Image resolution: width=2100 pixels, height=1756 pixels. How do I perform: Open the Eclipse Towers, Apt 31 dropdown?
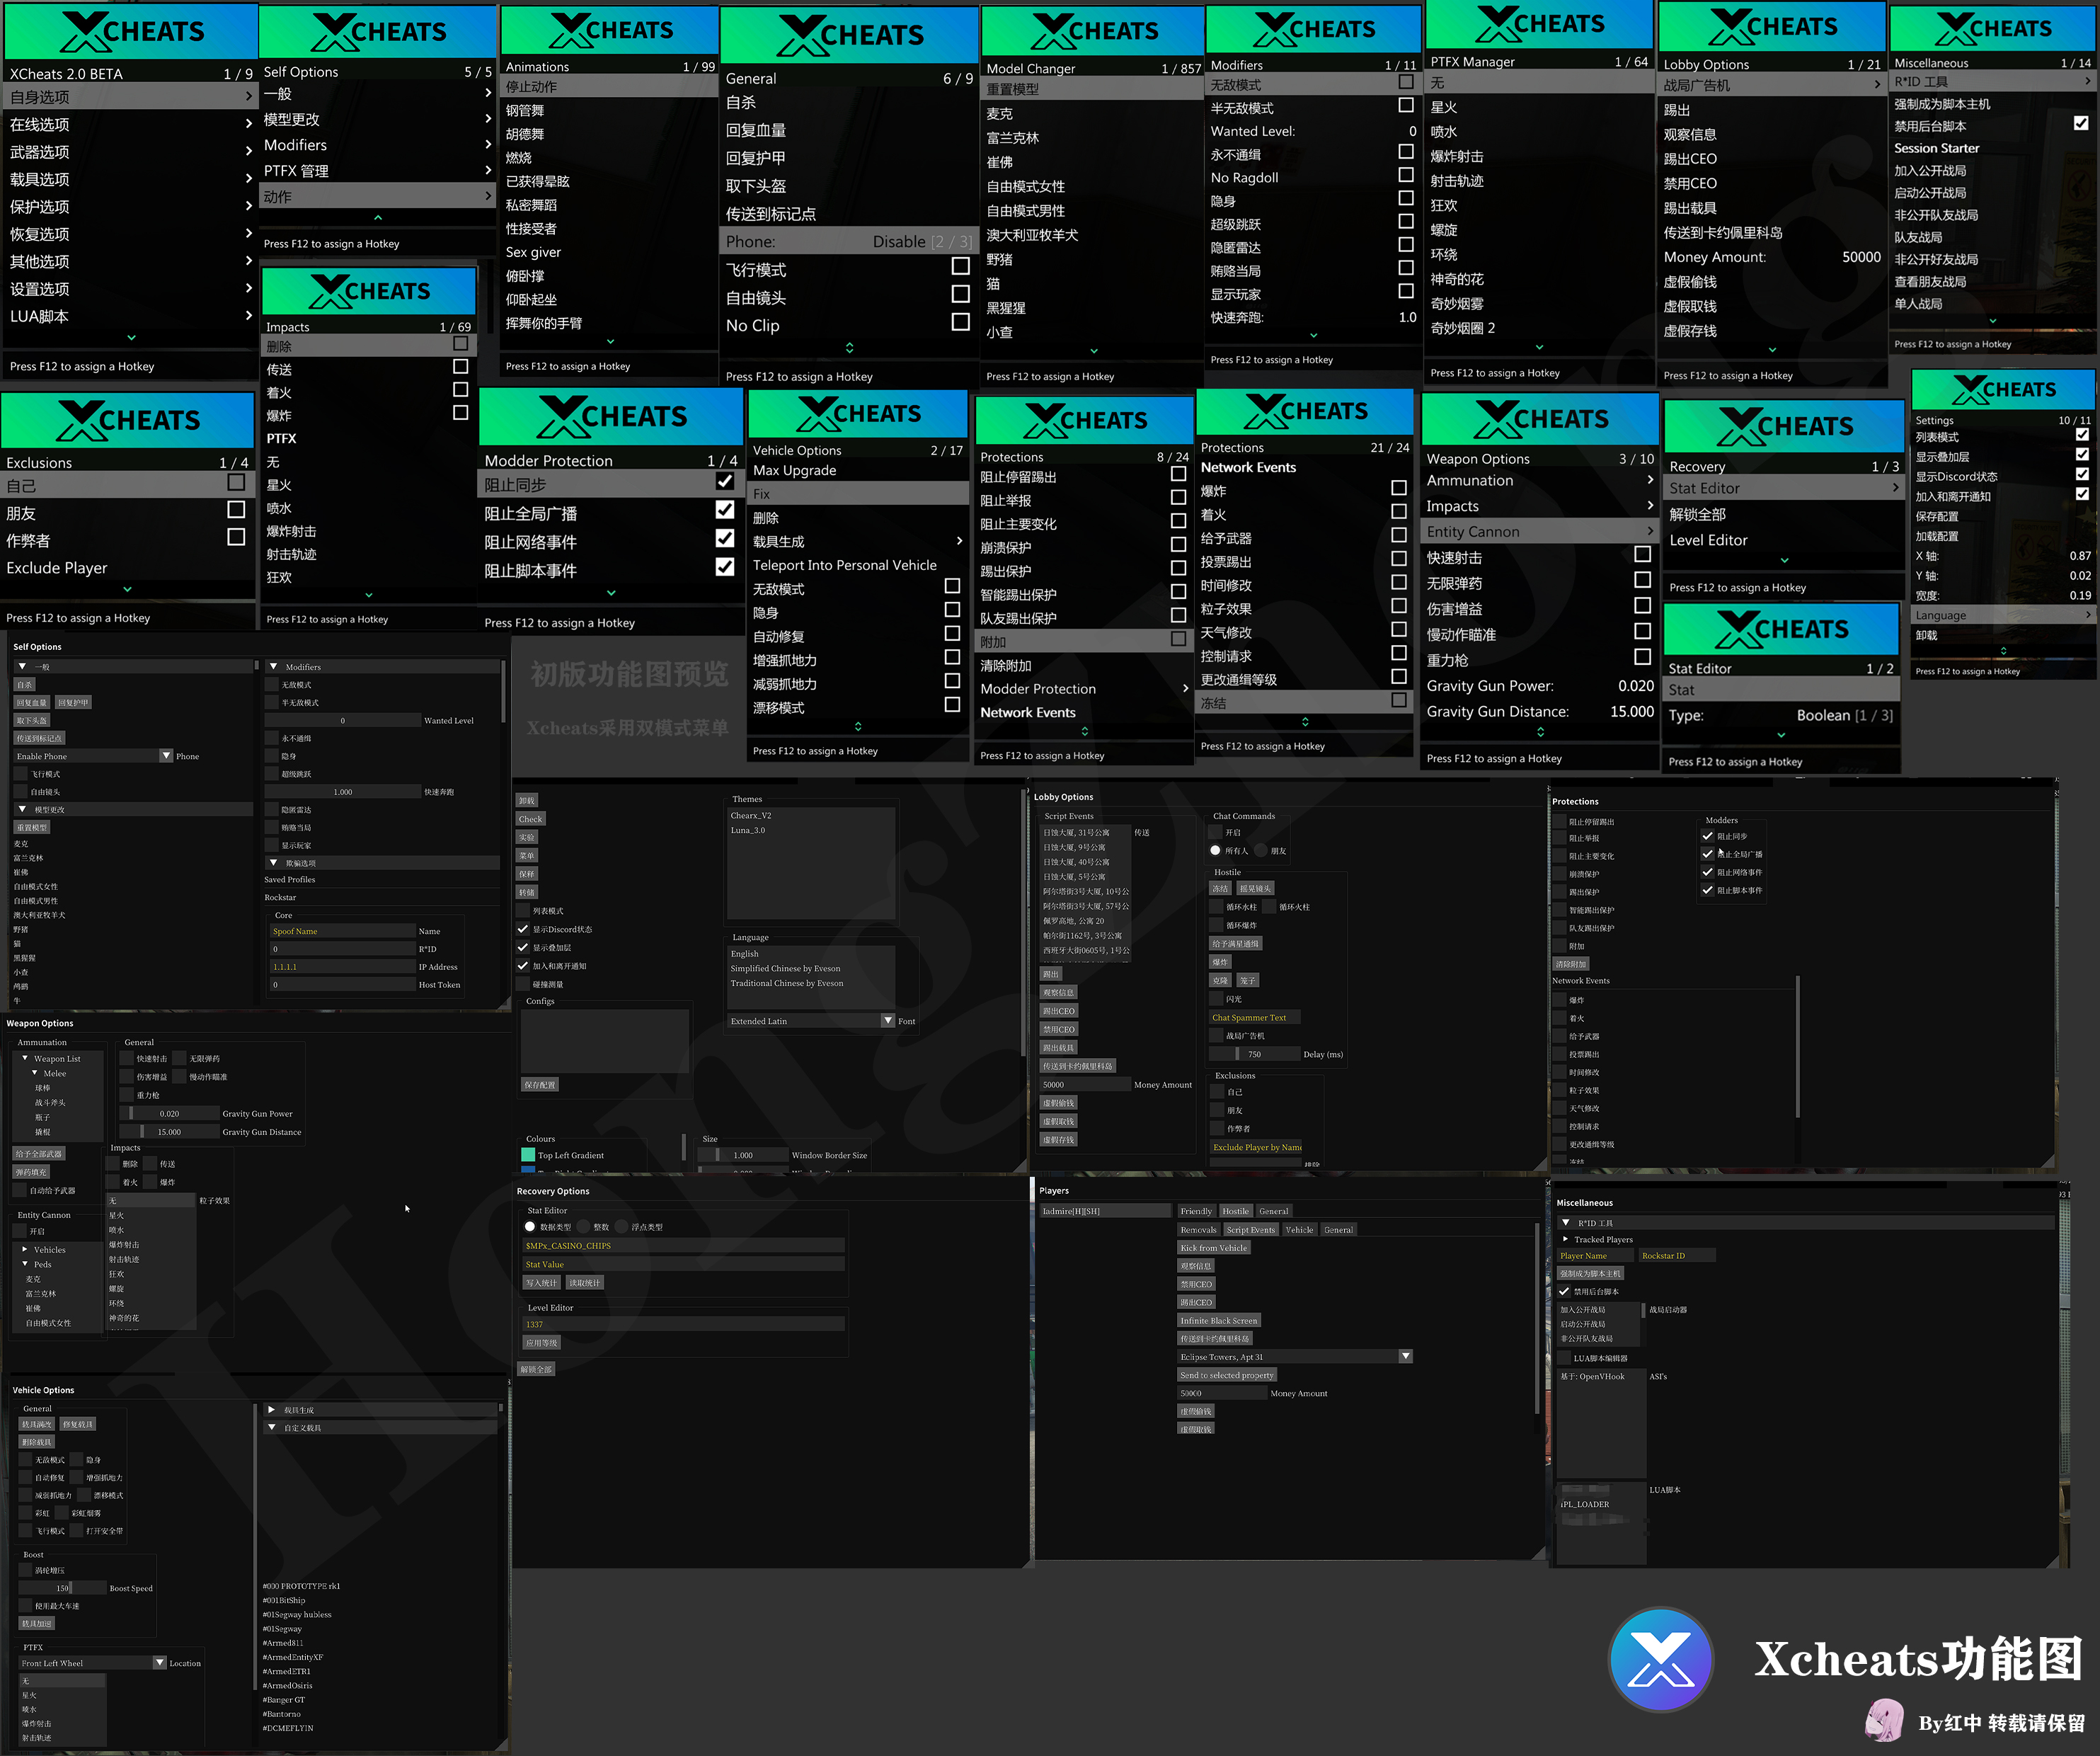click(x=1406, y=1357)
